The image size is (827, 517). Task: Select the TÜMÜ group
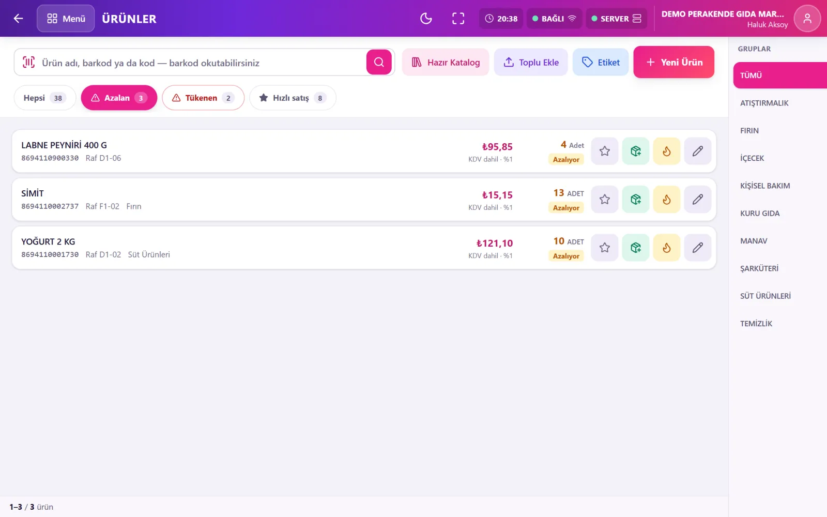click(x=780, y=75)
